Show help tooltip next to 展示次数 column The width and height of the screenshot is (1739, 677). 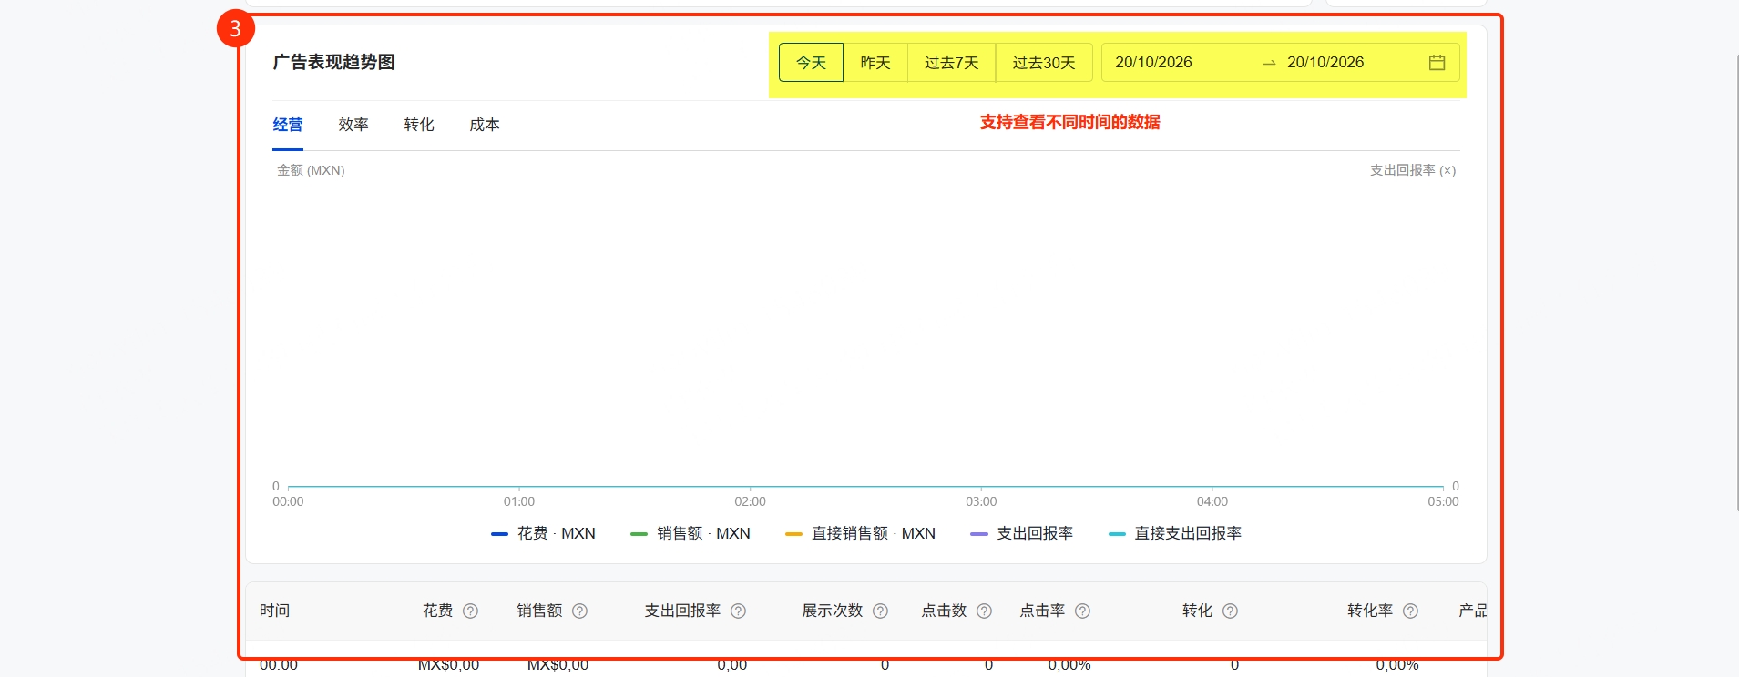click(880, 611)
